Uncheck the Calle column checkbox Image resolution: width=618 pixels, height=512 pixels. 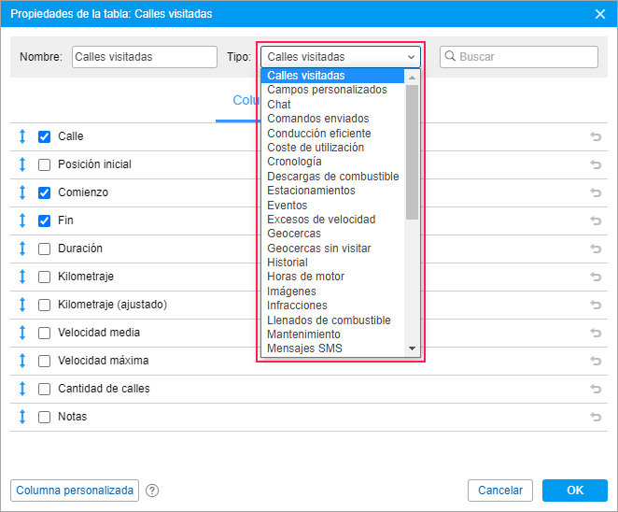point(44,136)
